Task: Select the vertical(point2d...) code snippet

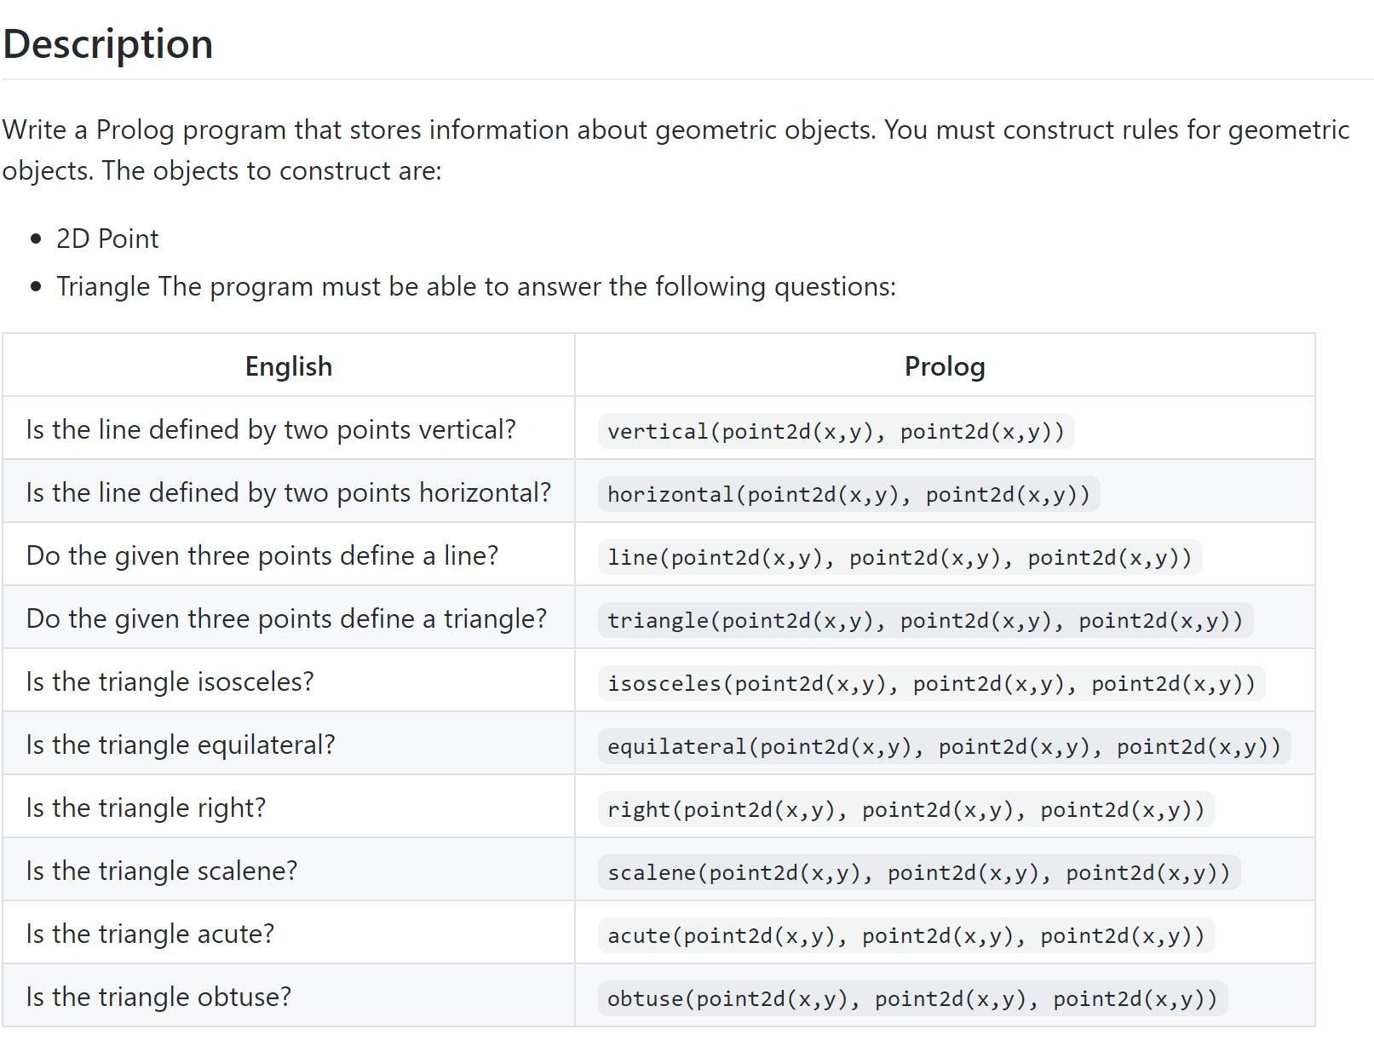Action: (835, 432)
